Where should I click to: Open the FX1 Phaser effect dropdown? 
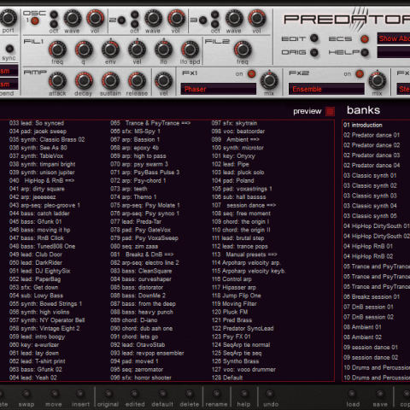[x=219, y=89]
